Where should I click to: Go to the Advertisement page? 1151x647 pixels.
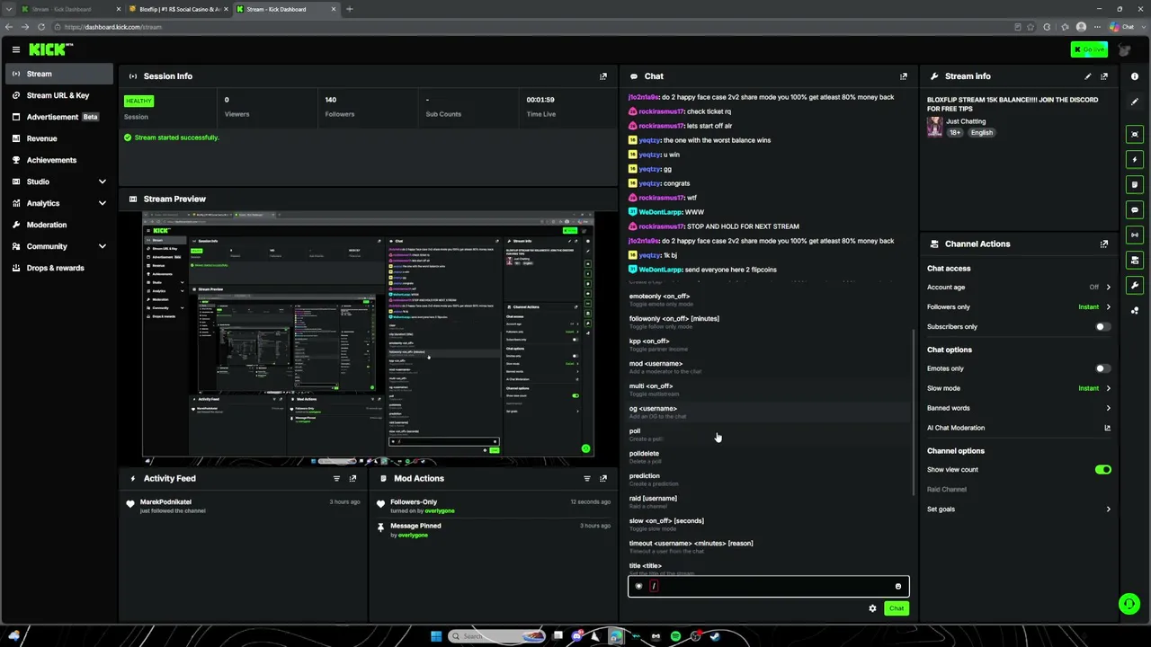pyautogui.click(x=59, y=117)
